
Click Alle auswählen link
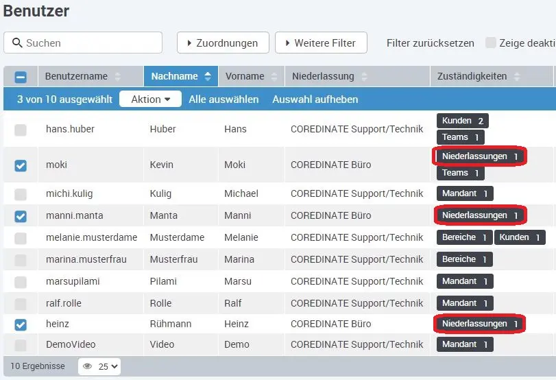pos(223,99)
